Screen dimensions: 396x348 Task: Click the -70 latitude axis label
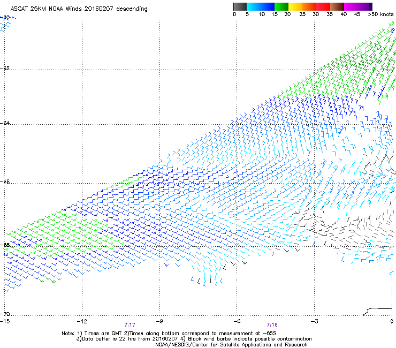[5, 314]
